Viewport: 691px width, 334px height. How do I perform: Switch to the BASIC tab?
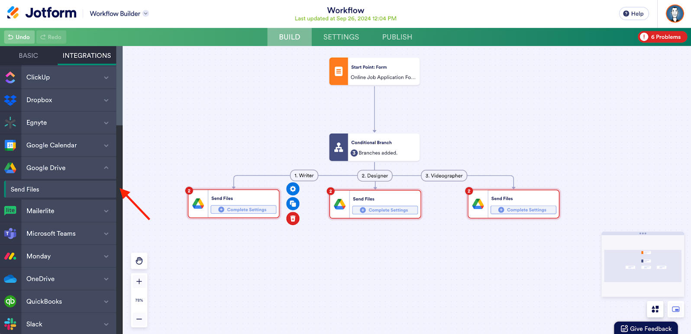point(29,56)
